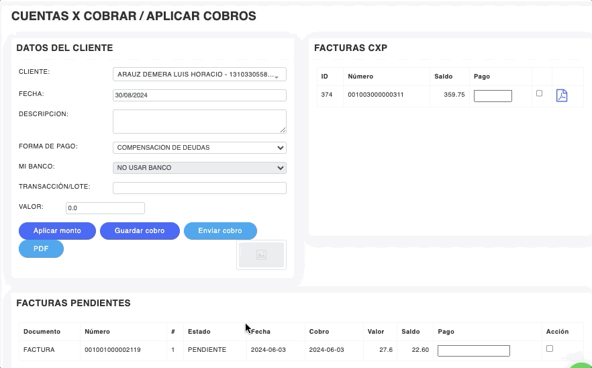
Task: Click the Pago field in Facturas CXP
Action: (x=493, y=96)
